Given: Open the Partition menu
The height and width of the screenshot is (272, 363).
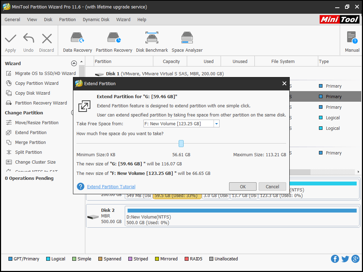Looking at the screenshot, I should pyautogui.click(x=67, y=20).
